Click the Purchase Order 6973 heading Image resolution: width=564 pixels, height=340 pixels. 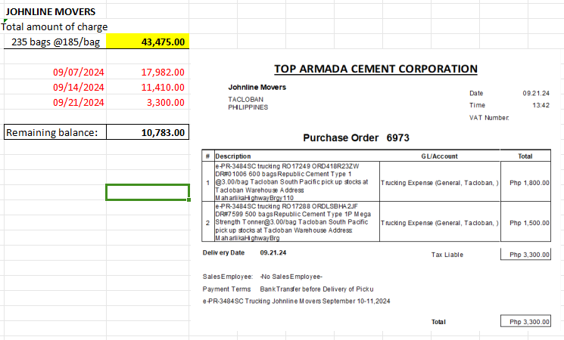pyautogui.click(x=356, y=138)
